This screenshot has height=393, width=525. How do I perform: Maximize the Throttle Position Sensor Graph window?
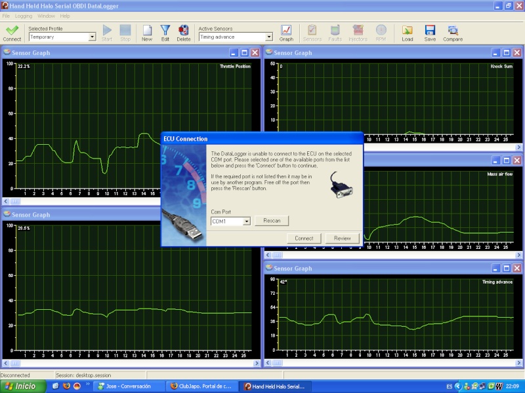[244, 52]
